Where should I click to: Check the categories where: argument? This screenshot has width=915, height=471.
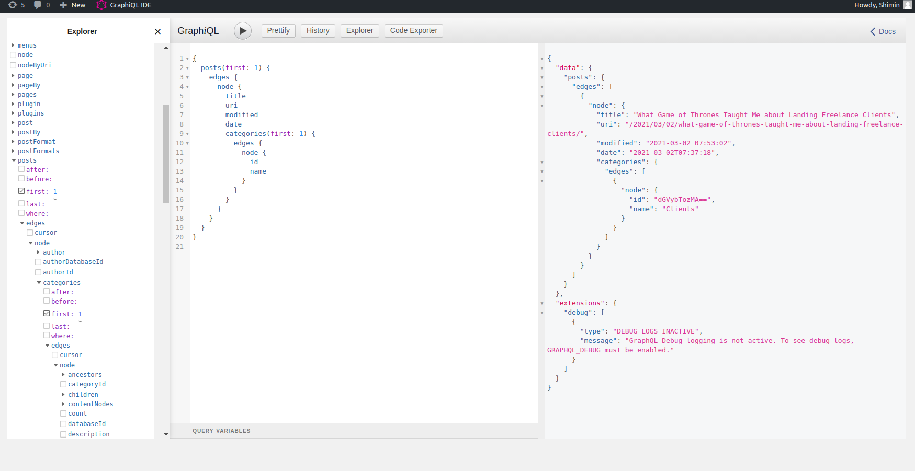coord(47,336)
